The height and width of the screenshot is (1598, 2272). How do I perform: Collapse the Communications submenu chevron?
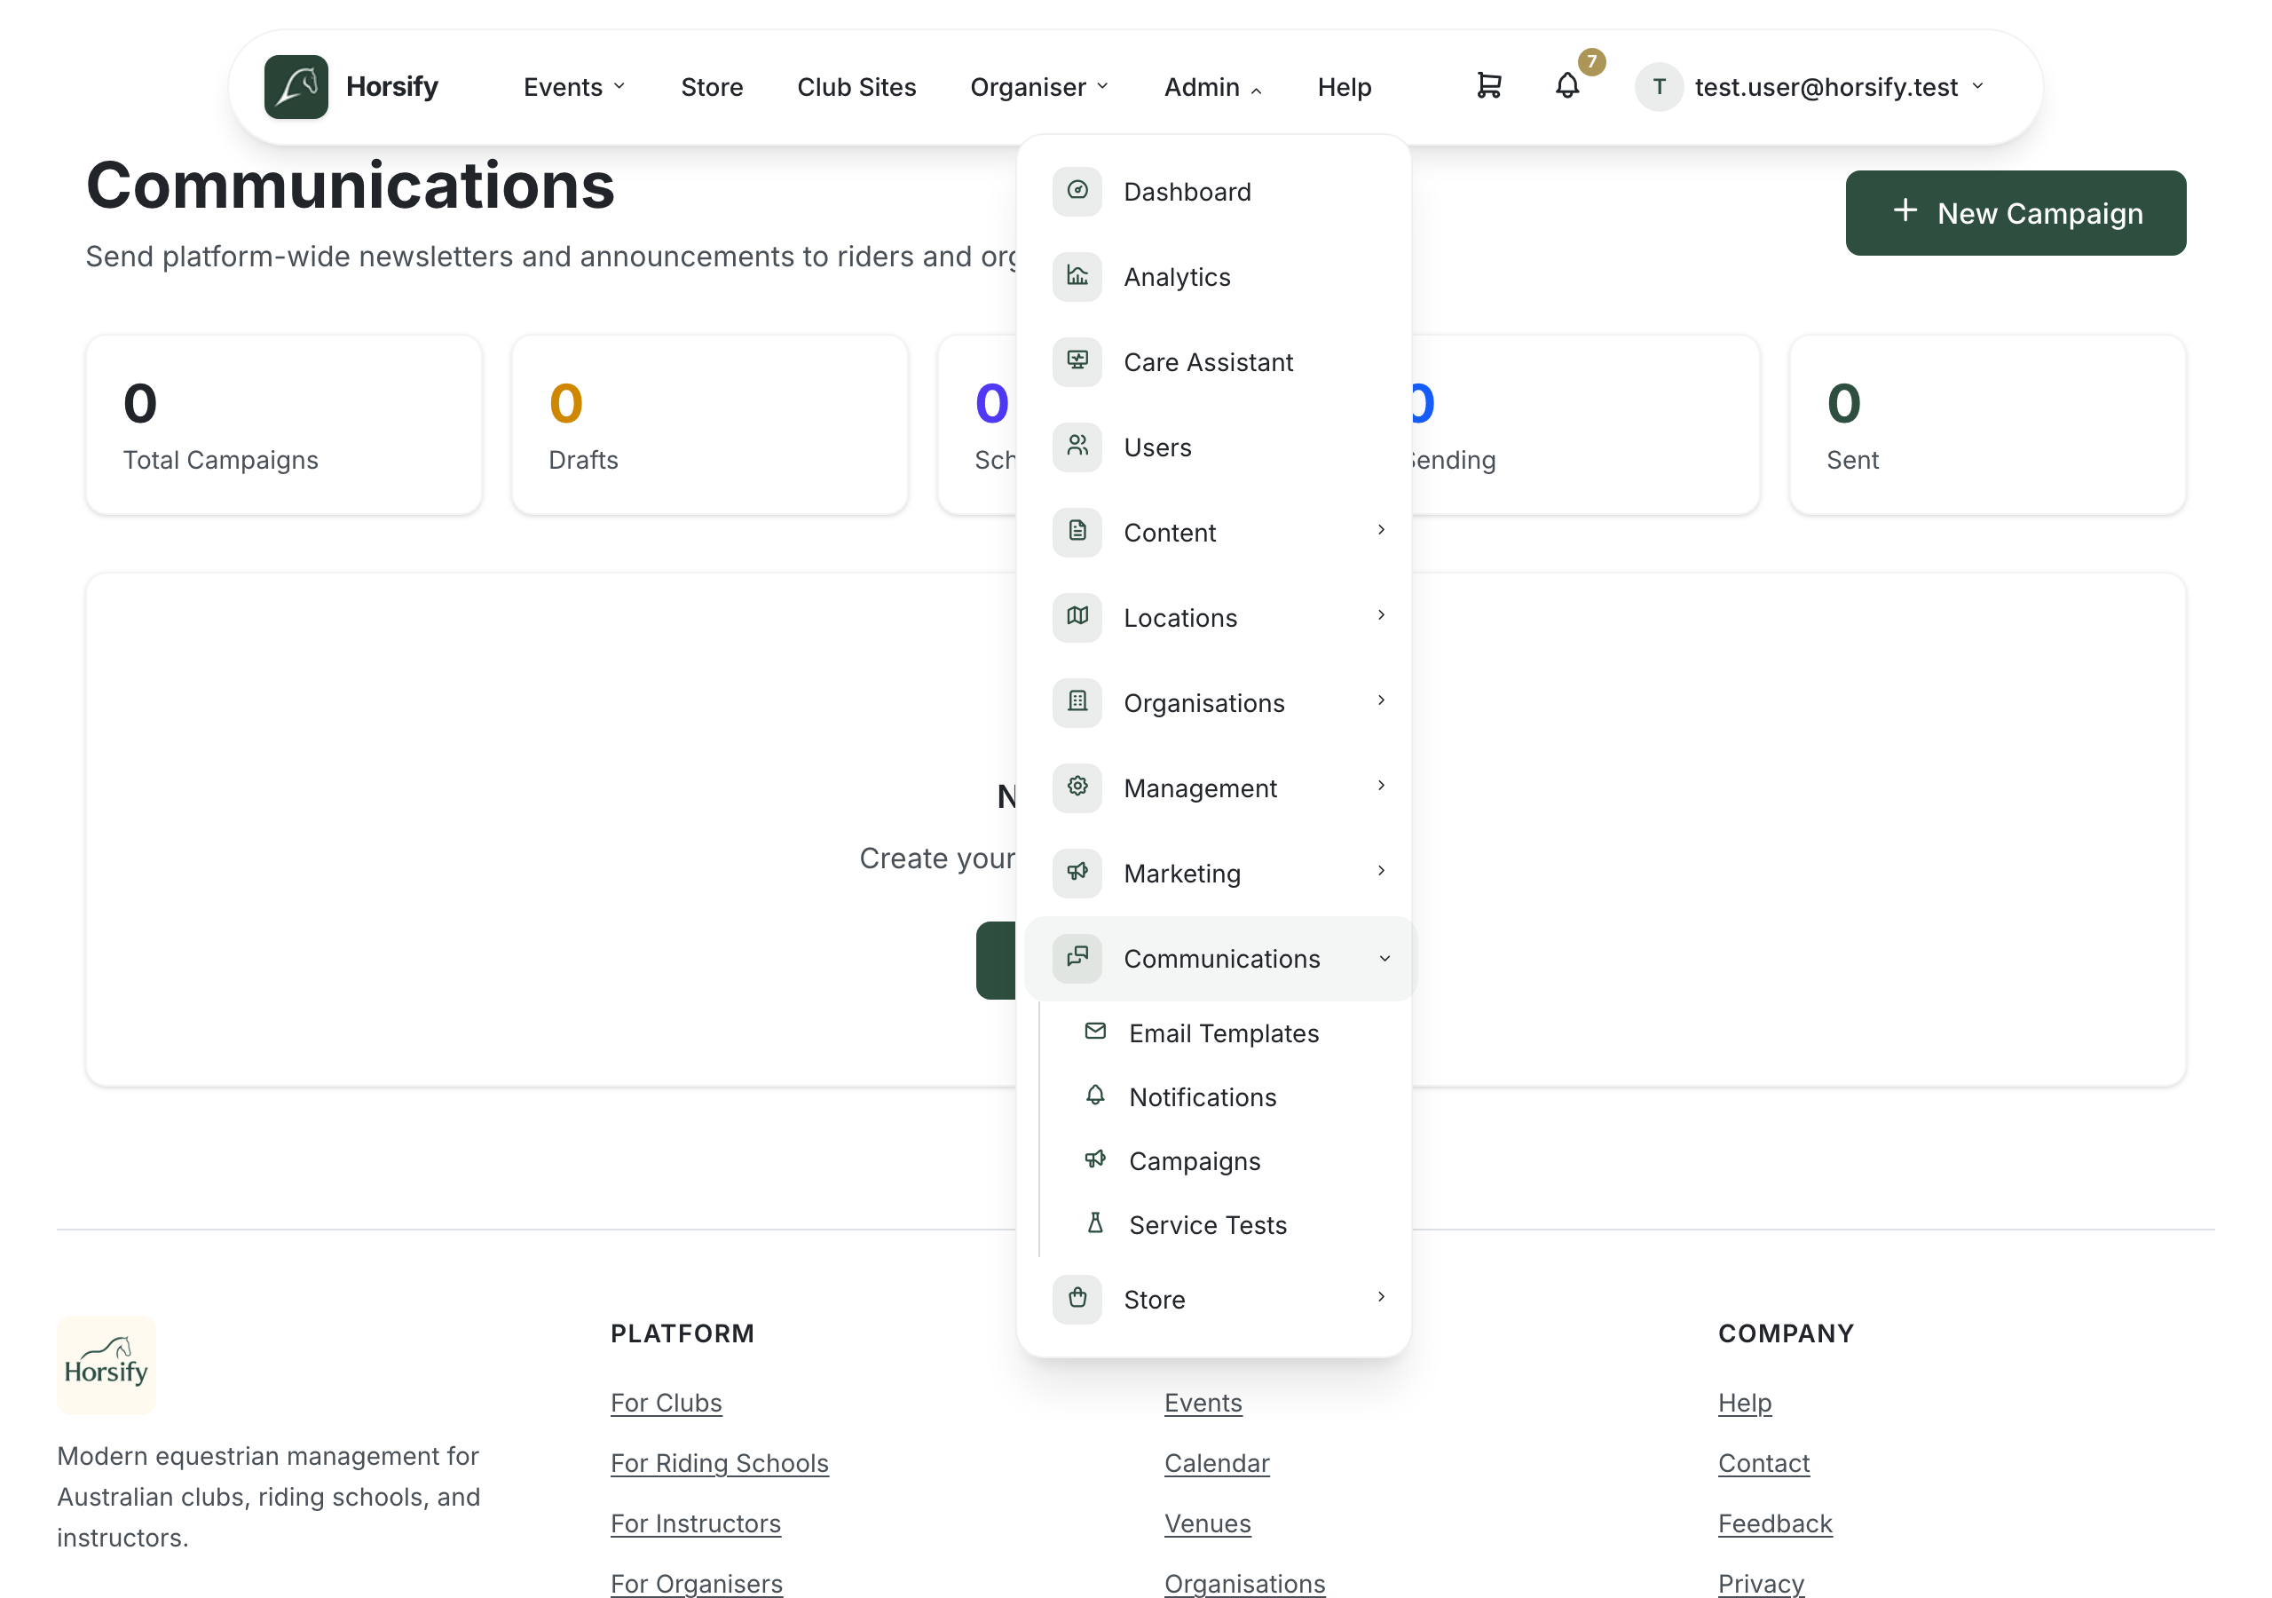[x=1384, y=959]
